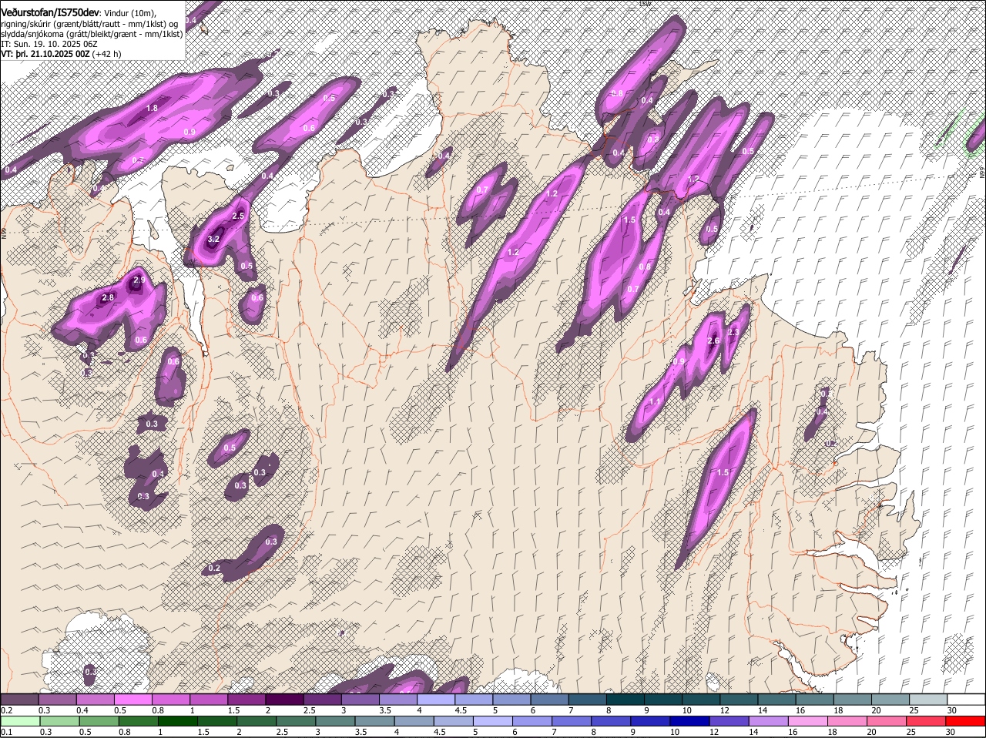
Task: Click the 'IT: Sun. 19. 10. 2025 06Z' line
Action: [x=49, y=45]
